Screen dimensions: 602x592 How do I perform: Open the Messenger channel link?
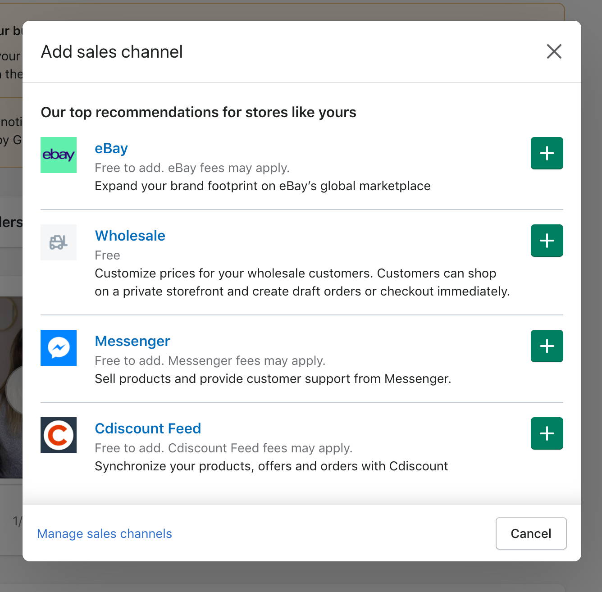[132, 341]
